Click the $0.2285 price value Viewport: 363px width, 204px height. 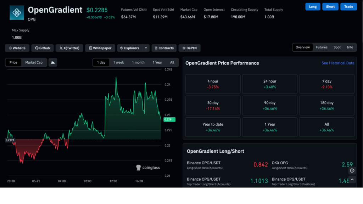point(97,10)
